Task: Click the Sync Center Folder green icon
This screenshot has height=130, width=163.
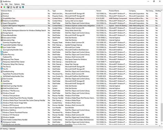Action: 2,47
